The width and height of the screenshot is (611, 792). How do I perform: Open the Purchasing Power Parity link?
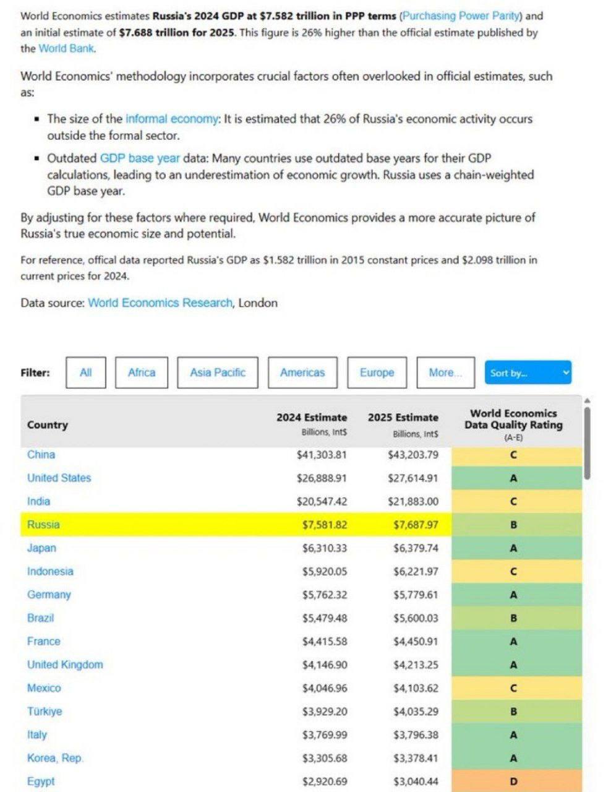click(461, 16)
